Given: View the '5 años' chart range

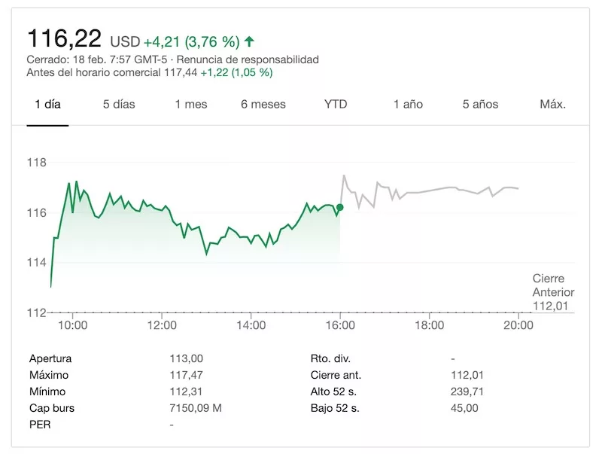Looking at the screenshot, I should (x=481, y=104).
